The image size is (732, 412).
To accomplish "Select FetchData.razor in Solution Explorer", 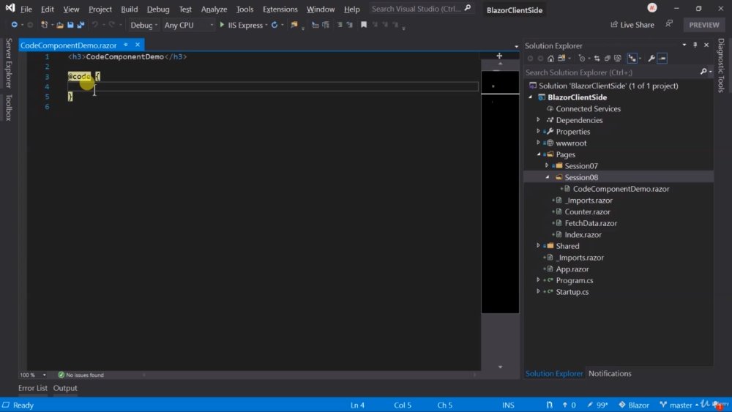I will tap(591, 223).
